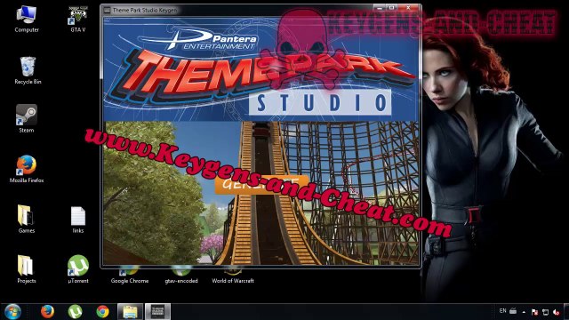Open the Projects folder on the desktop
The width and height of the screenshot is (569, 320).
click(27, 268)
